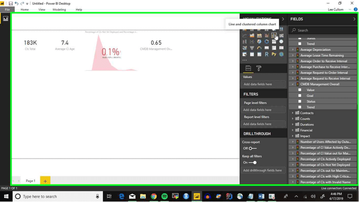Image resolution: width=359 pixels, height=202 pixels.
Task: Check Trend under CMDB Management Overall
Action: point(300,107)
